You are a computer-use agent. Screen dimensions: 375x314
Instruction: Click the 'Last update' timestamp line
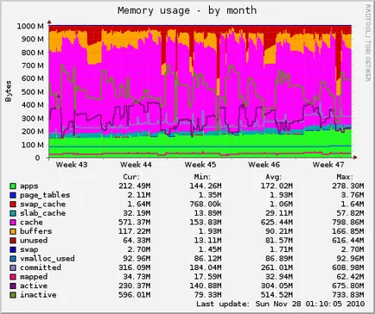click(x=281, y=304)
